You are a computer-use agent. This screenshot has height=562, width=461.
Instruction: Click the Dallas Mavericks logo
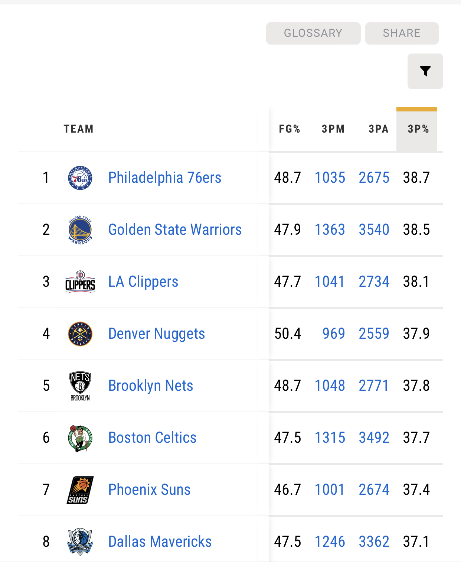coord(80,542)
